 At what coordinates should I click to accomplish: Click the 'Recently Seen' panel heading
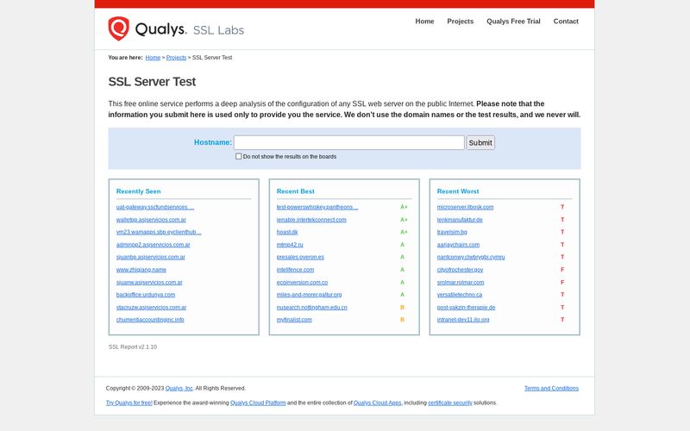[139, 191]
